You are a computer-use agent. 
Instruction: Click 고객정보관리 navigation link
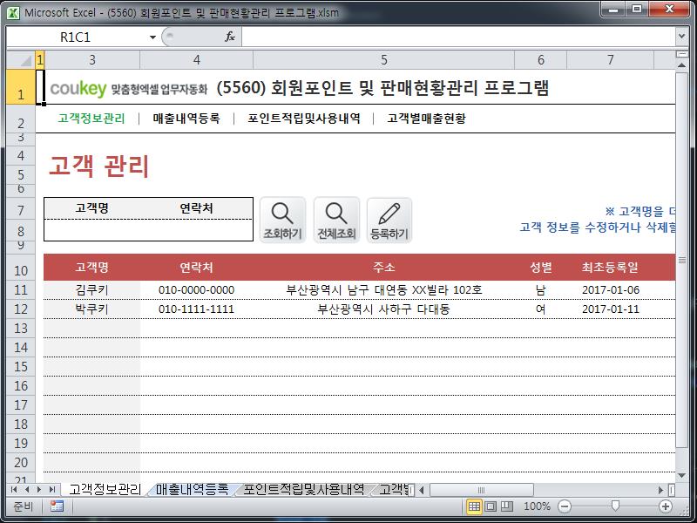[x=91, y=119]
